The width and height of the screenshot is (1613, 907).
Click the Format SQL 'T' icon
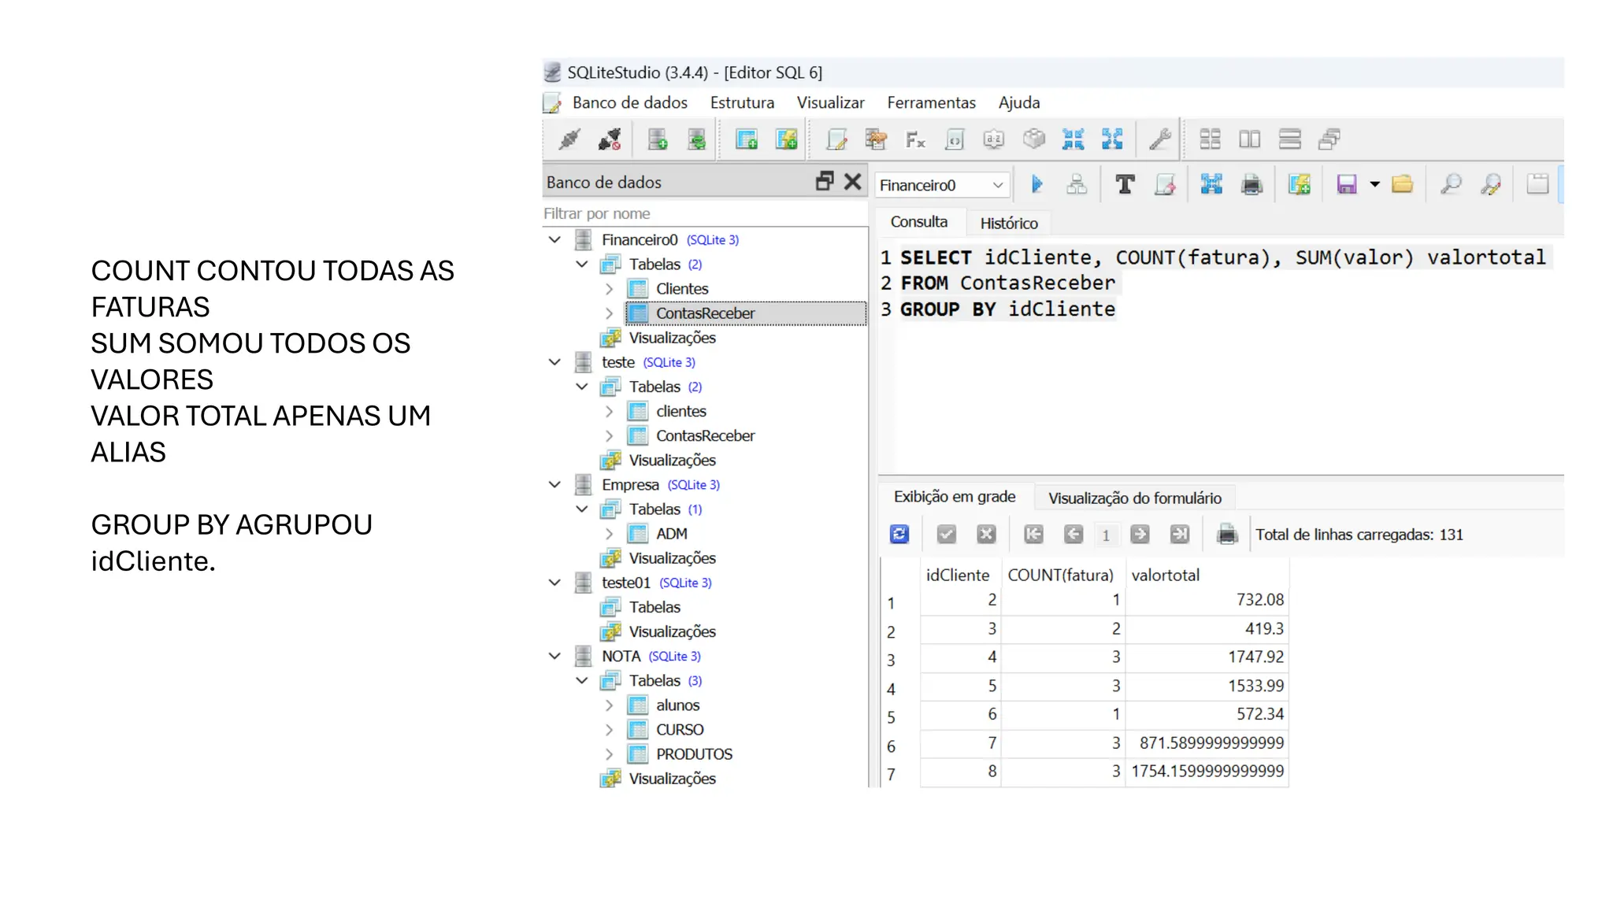1125,184
